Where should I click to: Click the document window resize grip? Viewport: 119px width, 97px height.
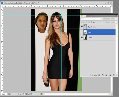[112, 94]
